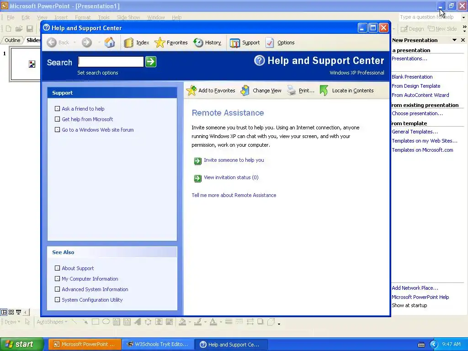Open forward-history dropdown arrow in Help toolbar
The width and height of the screenshot is (468, 351).
point(99,43)
